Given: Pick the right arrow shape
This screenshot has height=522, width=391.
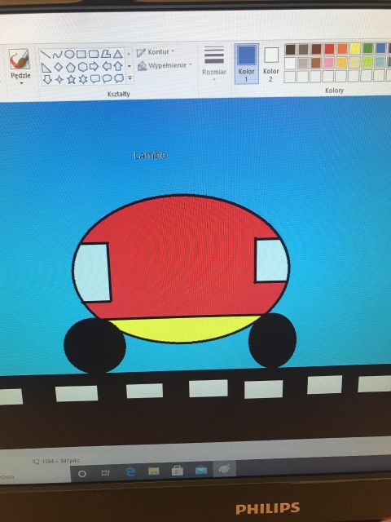Looking at the screenshot, I should (94, 67).
